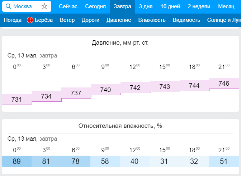Viewport: 241px width, 176px height.
Task: Open the Дороги section
Action: [x=90, y=20]
